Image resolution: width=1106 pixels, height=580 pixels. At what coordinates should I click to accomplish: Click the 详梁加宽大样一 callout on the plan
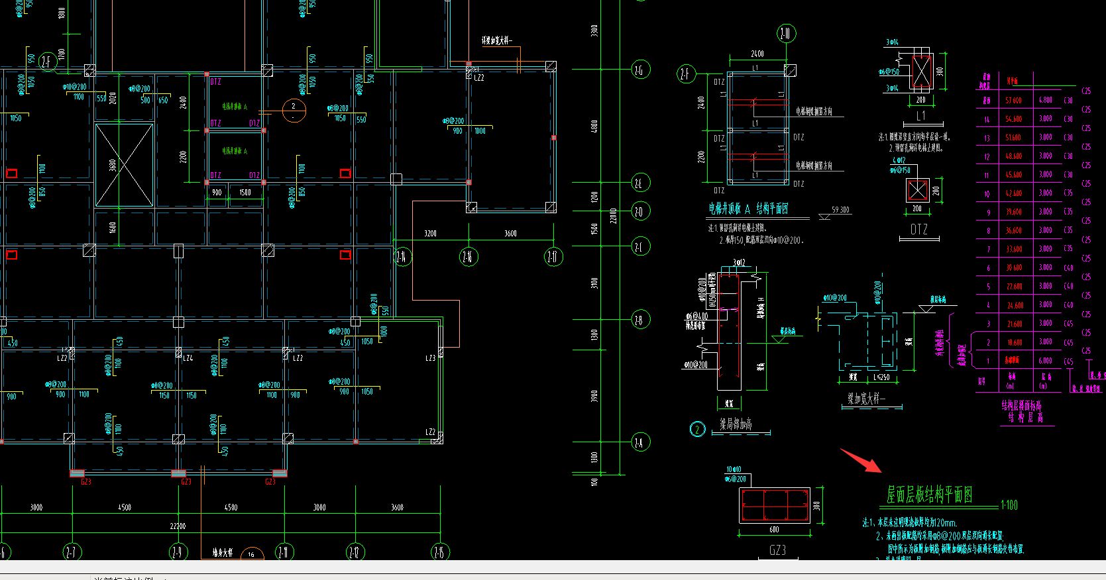point(497,41)
